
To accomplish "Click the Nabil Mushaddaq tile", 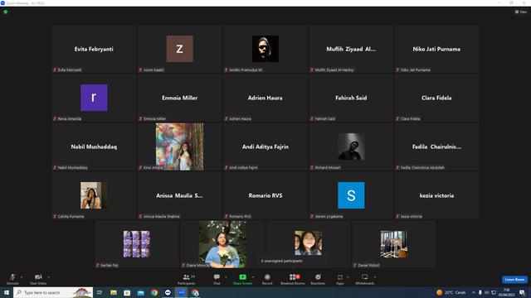I will (94, 147).
